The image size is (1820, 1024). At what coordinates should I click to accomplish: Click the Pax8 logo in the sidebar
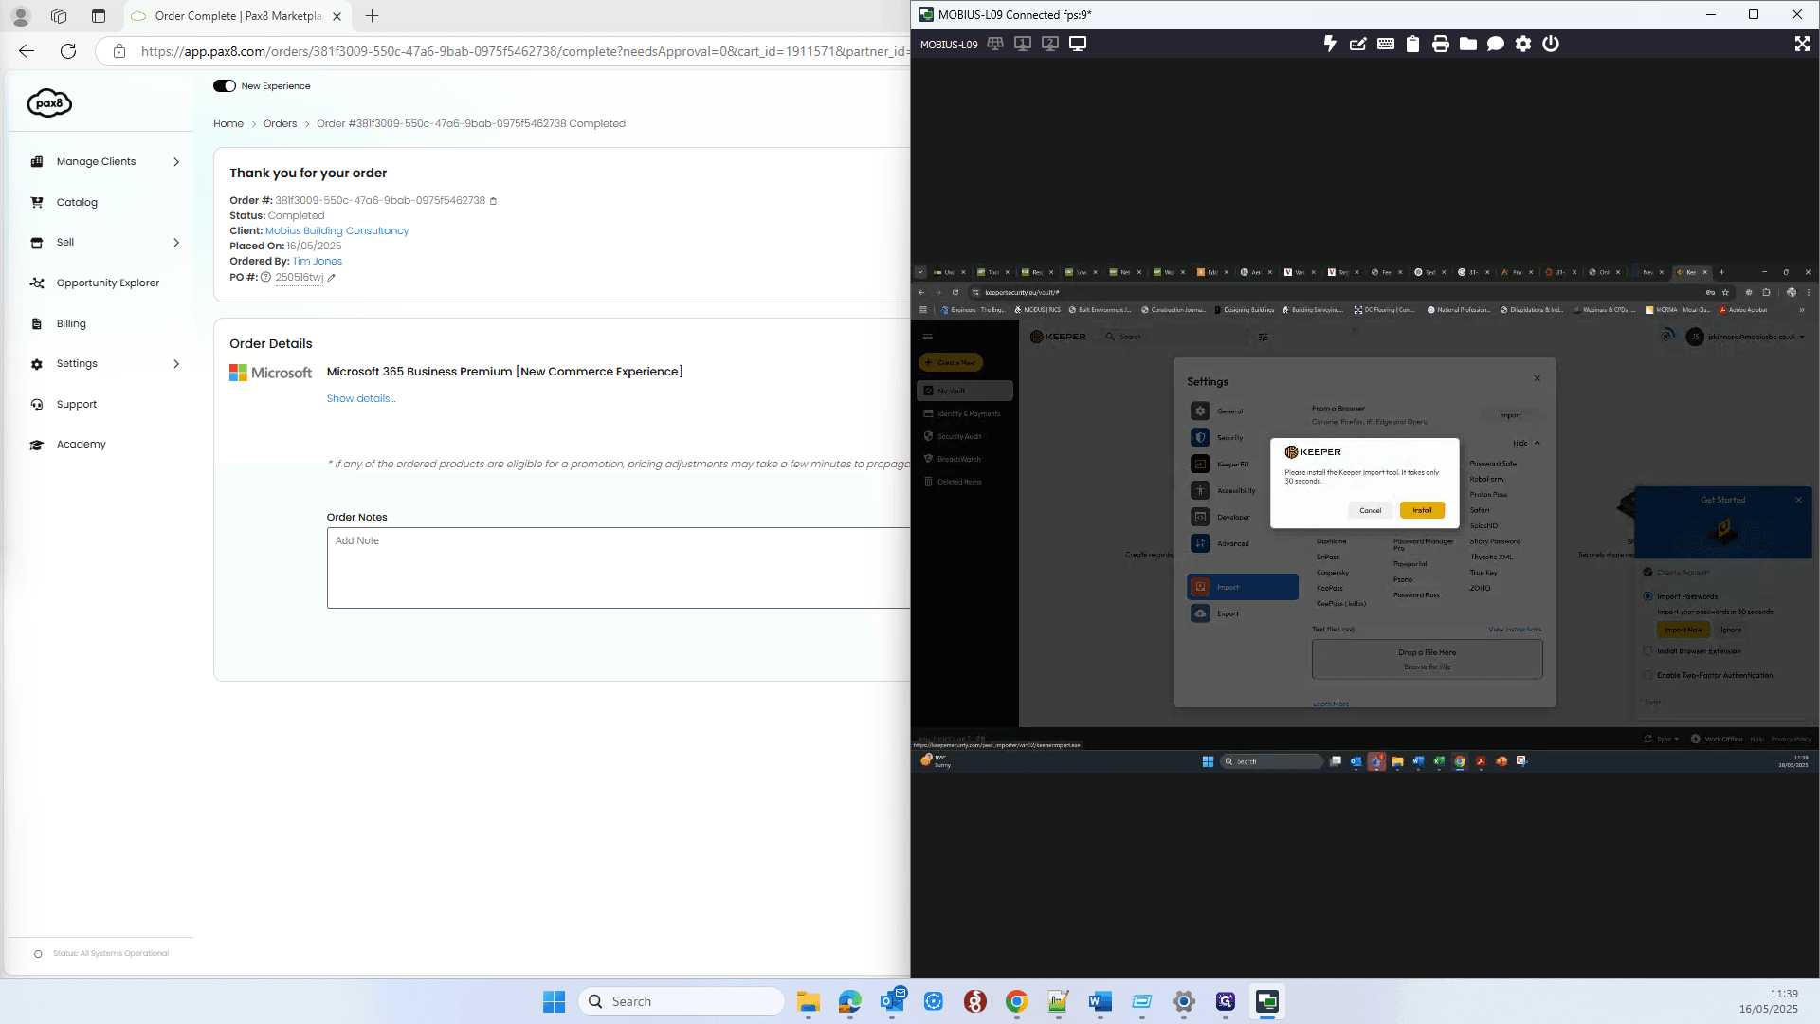pos(49,102)
